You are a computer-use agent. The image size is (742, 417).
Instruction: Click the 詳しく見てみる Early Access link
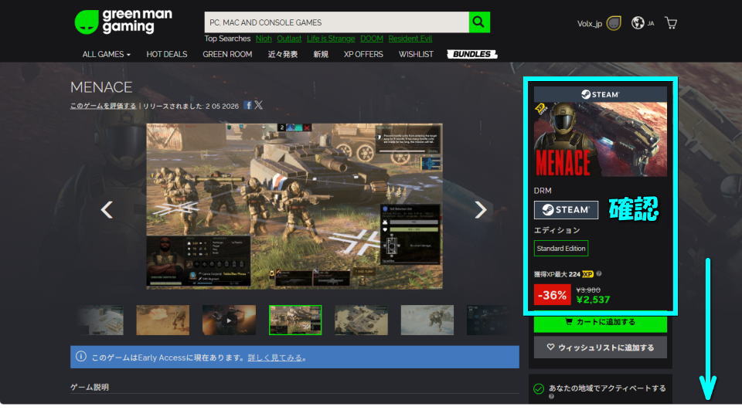(275, 358)
